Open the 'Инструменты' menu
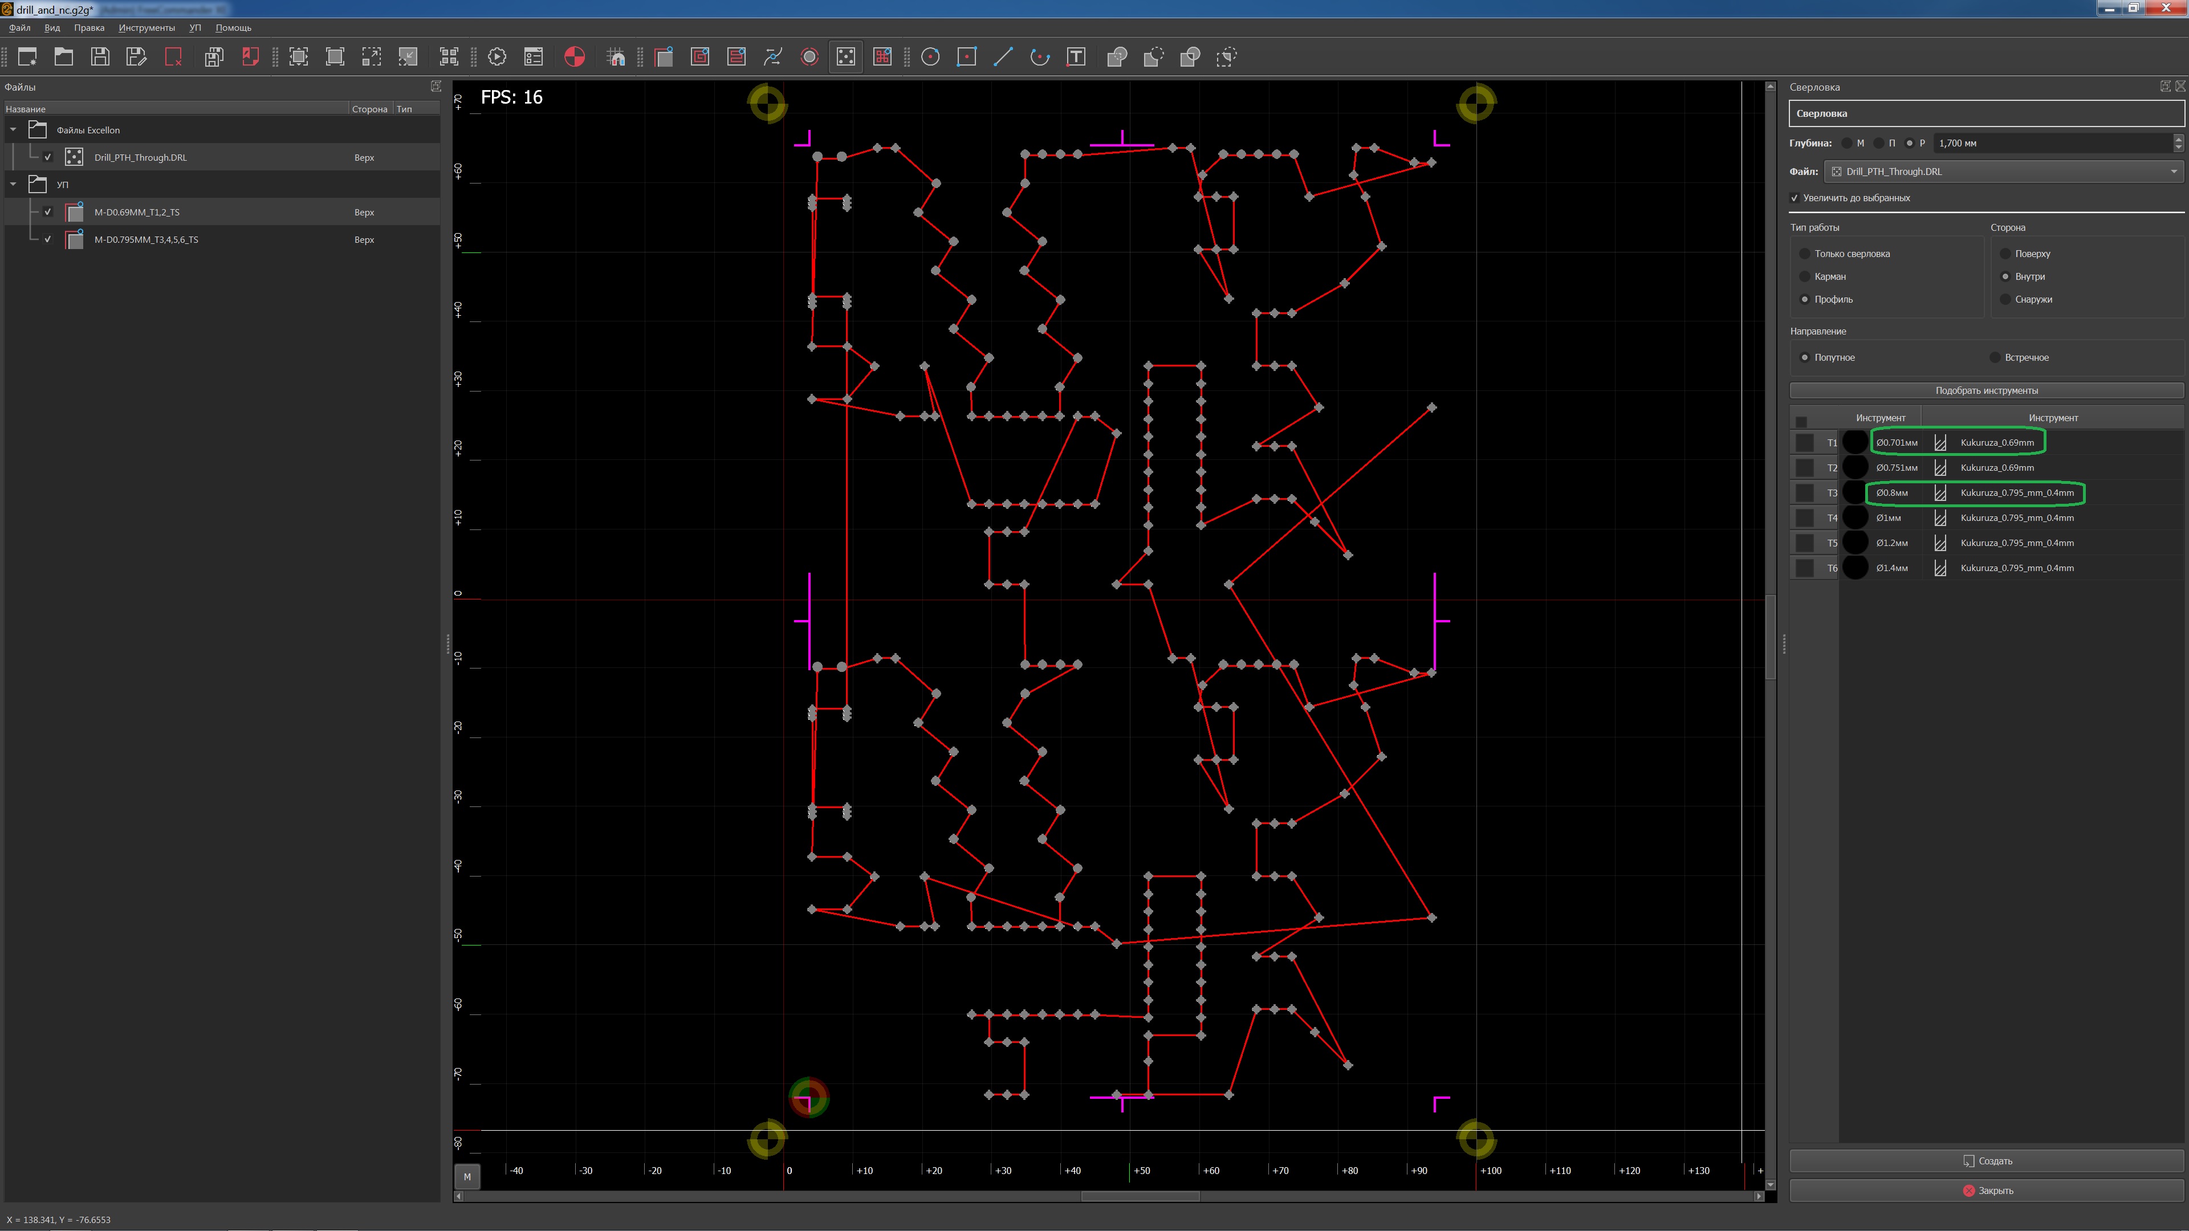The image size is (2189, 1231). point(146,28)
